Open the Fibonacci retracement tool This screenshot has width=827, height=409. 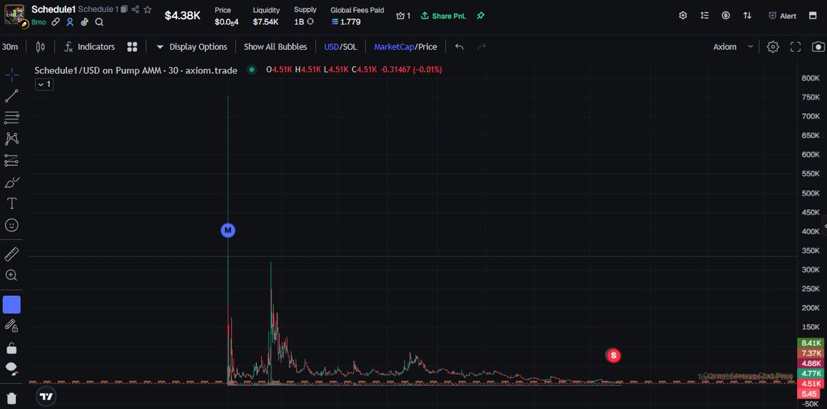click(x=12, y=117)
